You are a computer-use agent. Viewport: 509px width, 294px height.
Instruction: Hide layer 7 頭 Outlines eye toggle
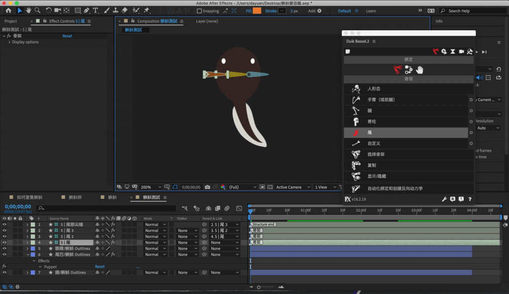click(x=4, y=272)
